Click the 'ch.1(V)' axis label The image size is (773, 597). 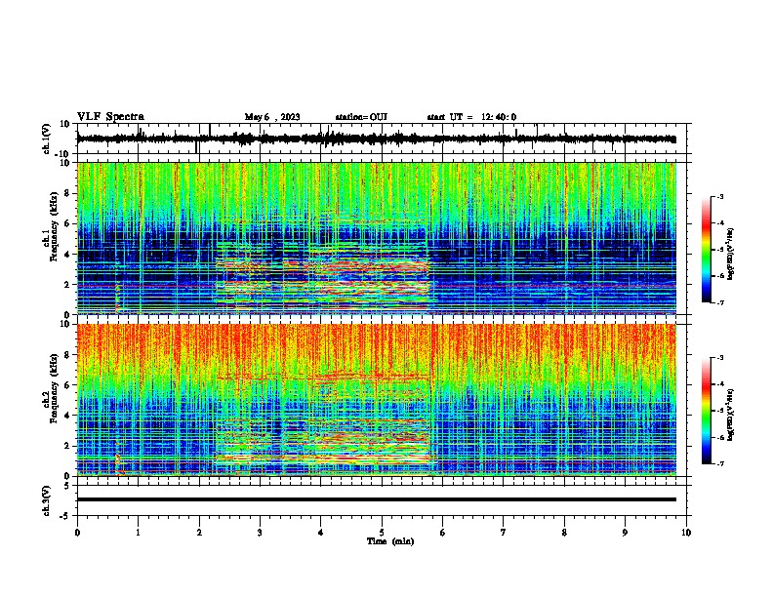pos(47,139)
